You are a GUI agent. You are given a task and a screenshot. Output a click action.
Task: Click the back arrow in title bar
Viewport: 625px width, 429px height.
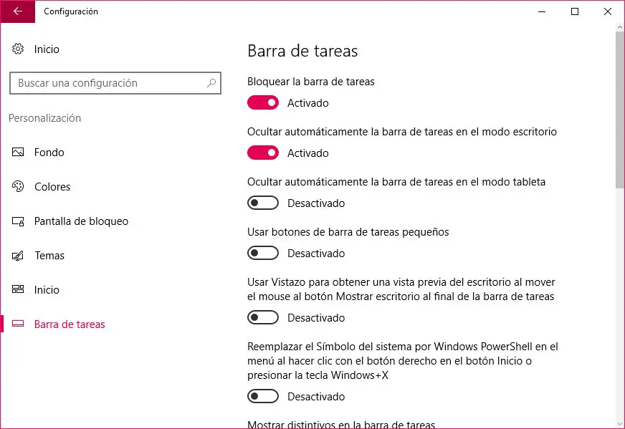point(17,11)
